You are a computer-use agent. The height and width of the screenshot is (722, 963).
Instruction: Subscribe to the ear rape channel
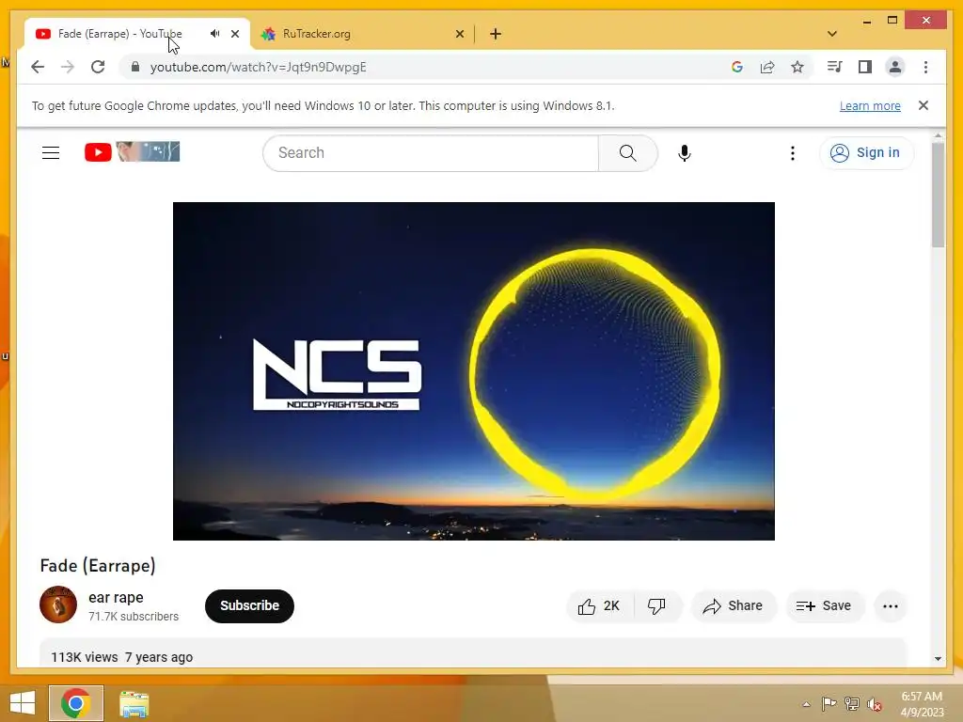pos(249,606)
